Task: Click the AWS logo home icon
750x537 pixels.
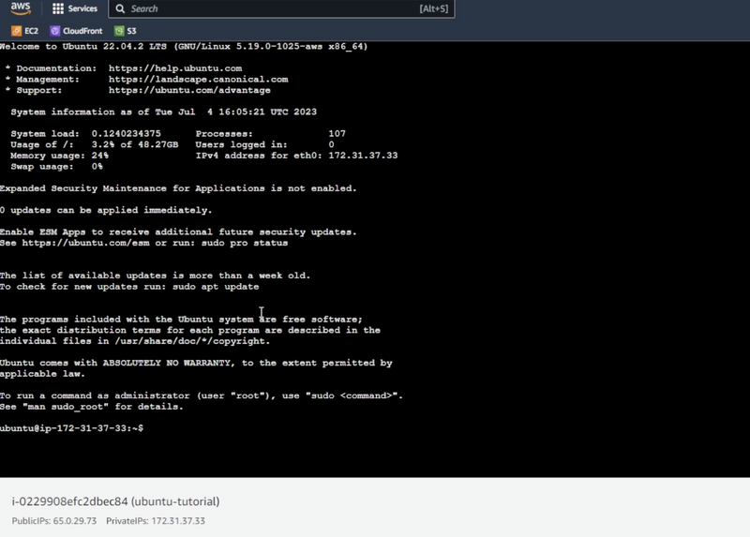Action: [x=21, y=8]
